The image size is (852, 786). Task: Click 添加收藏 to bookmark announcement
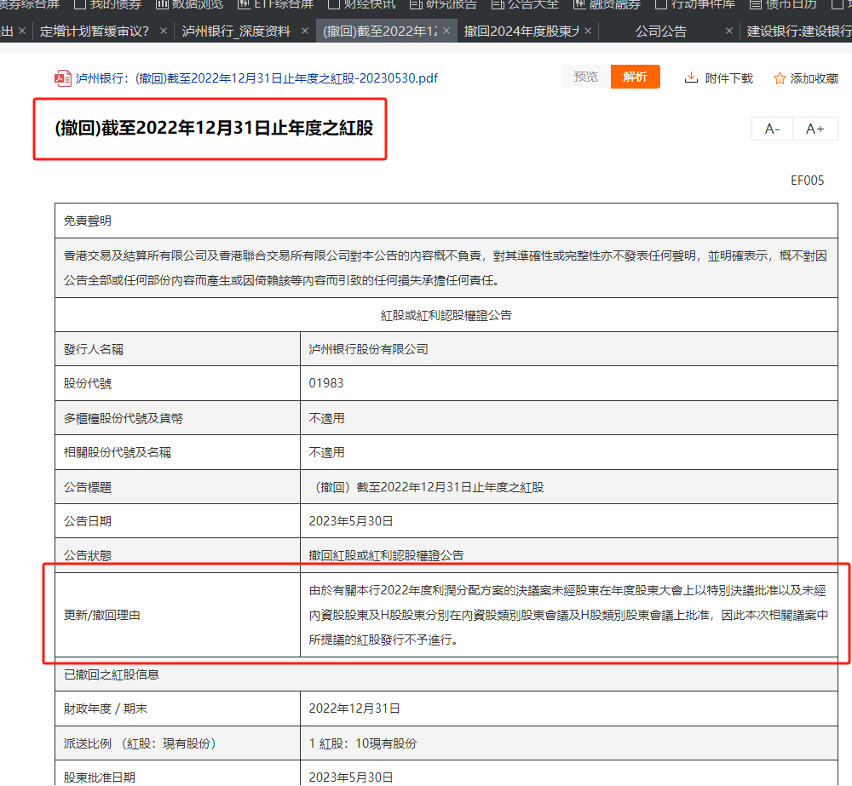click(814, 78)
